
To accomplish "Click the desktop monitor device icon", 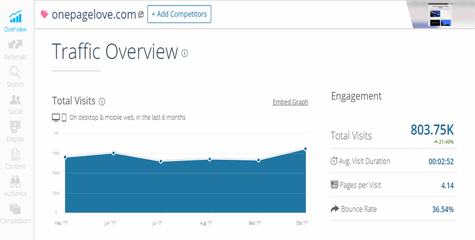I will [x=56, y=117].
